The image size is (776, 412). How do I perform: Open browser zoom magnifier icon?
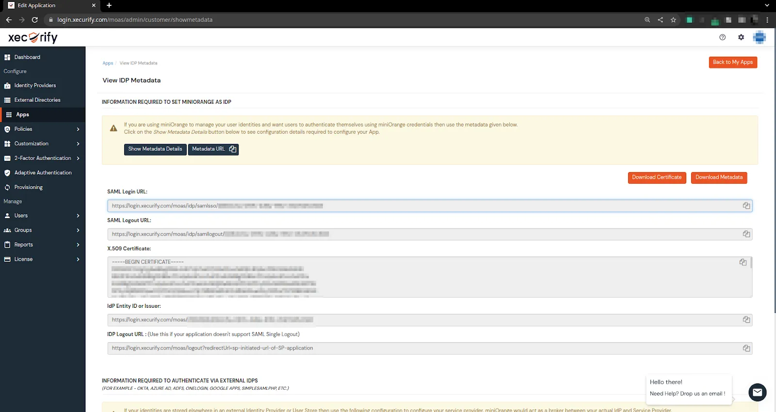coord(647,20)
